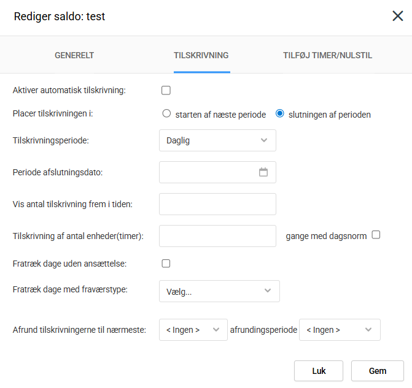This screenshot has height=388, width=412.
Task: Select starten af næste periode option
Action: coord(166,114)
